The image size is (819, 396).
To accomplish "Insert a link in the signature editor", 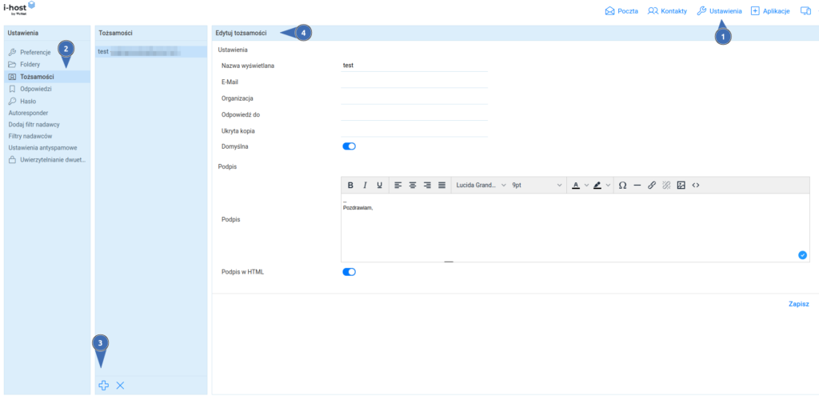I will click(x=652, y=185).
